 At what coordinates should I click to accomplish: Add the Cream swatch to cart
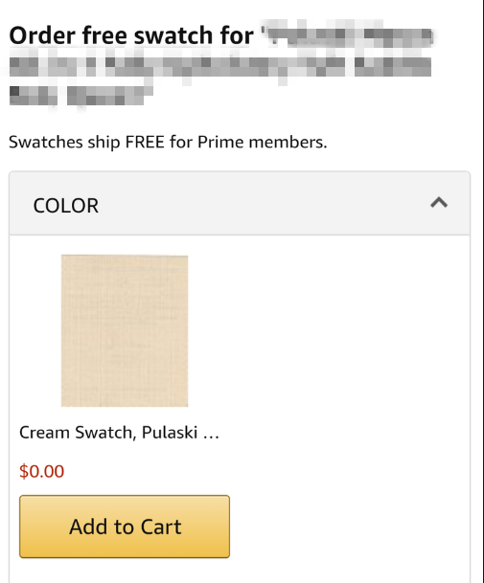[x=125, y=527]
